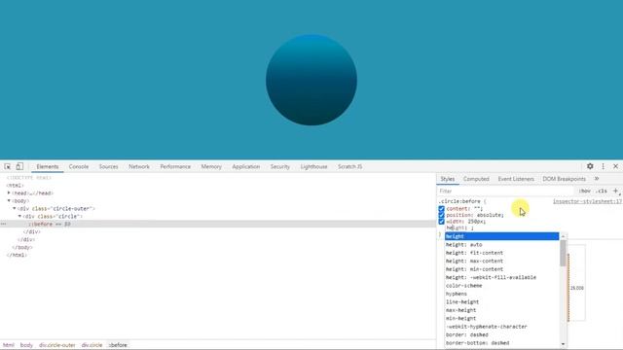
Task: Uncheck the position: absolute checkbox
Action: pos(441,215)
